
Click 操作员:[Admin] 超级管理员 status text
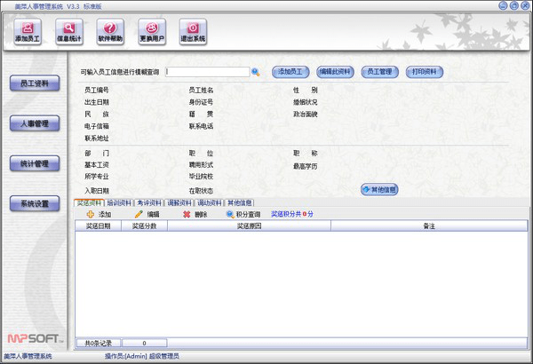click(142, 356)
